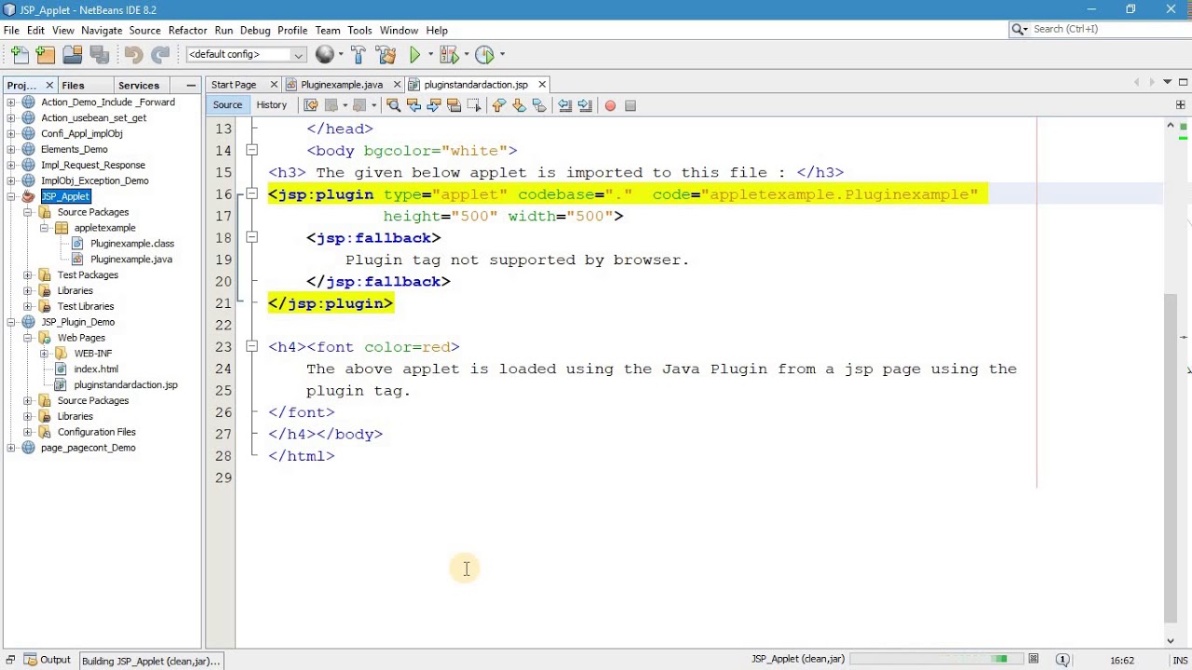Click Clean and Build Project icon

tap(385, 55)
